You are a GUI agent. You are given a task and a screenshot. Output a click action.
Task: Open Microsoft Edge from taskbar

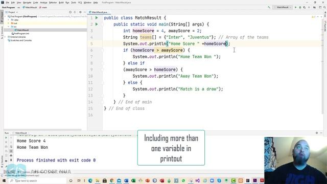[x=90, y=180]
